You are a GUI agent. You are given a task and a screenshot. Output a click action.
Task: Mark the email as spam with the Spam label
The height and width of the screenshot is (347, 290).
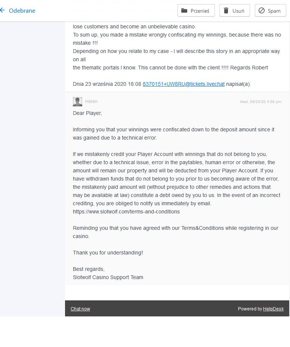pos(274,11)
